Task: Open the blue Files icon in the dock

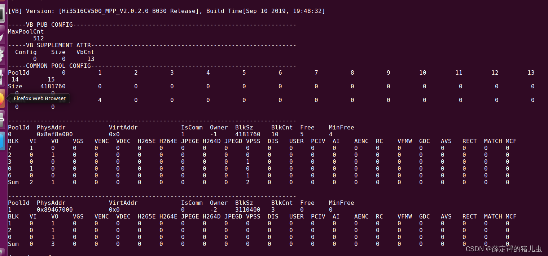Action: tap(3, 141)
